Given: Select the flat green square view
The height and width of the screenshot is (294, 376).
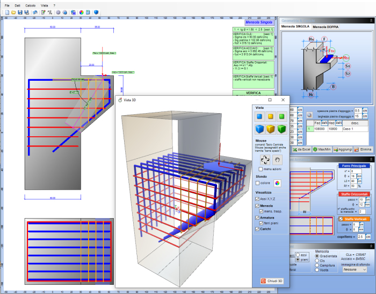Looking at the screenshot, I should tap(282, 117).
